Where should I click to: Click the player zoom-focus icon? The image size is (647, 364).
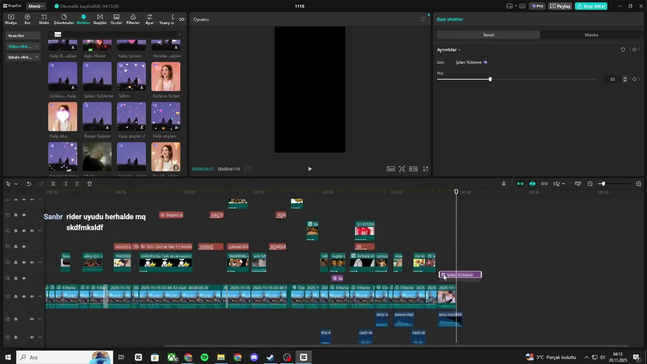[x=402, y=169]
